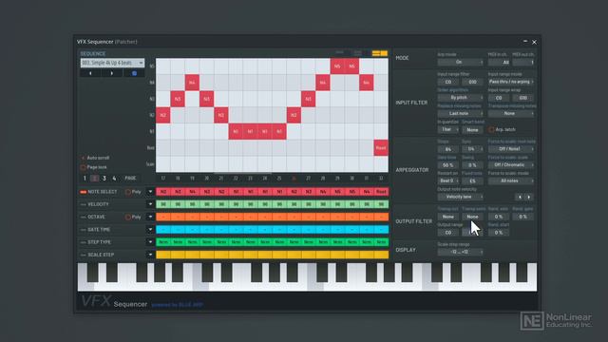Viewport: 608px width, 342px height.
Task: Select the first cell in the cyan Gate Time lane
Action: click(162, 230)
